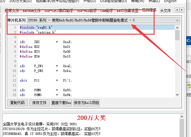Viewport: 191px width, 137px height.
Task: Click the line sfr P0M0 = 0x94;
Action: pos(46,95)
